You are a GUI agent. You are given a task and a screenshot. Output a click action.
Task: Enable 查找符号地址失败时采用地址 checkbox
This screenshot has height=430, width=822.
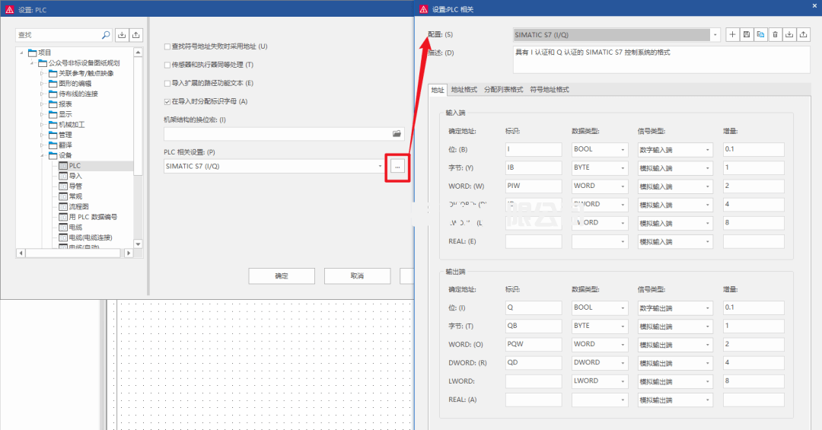click(167, 46)
